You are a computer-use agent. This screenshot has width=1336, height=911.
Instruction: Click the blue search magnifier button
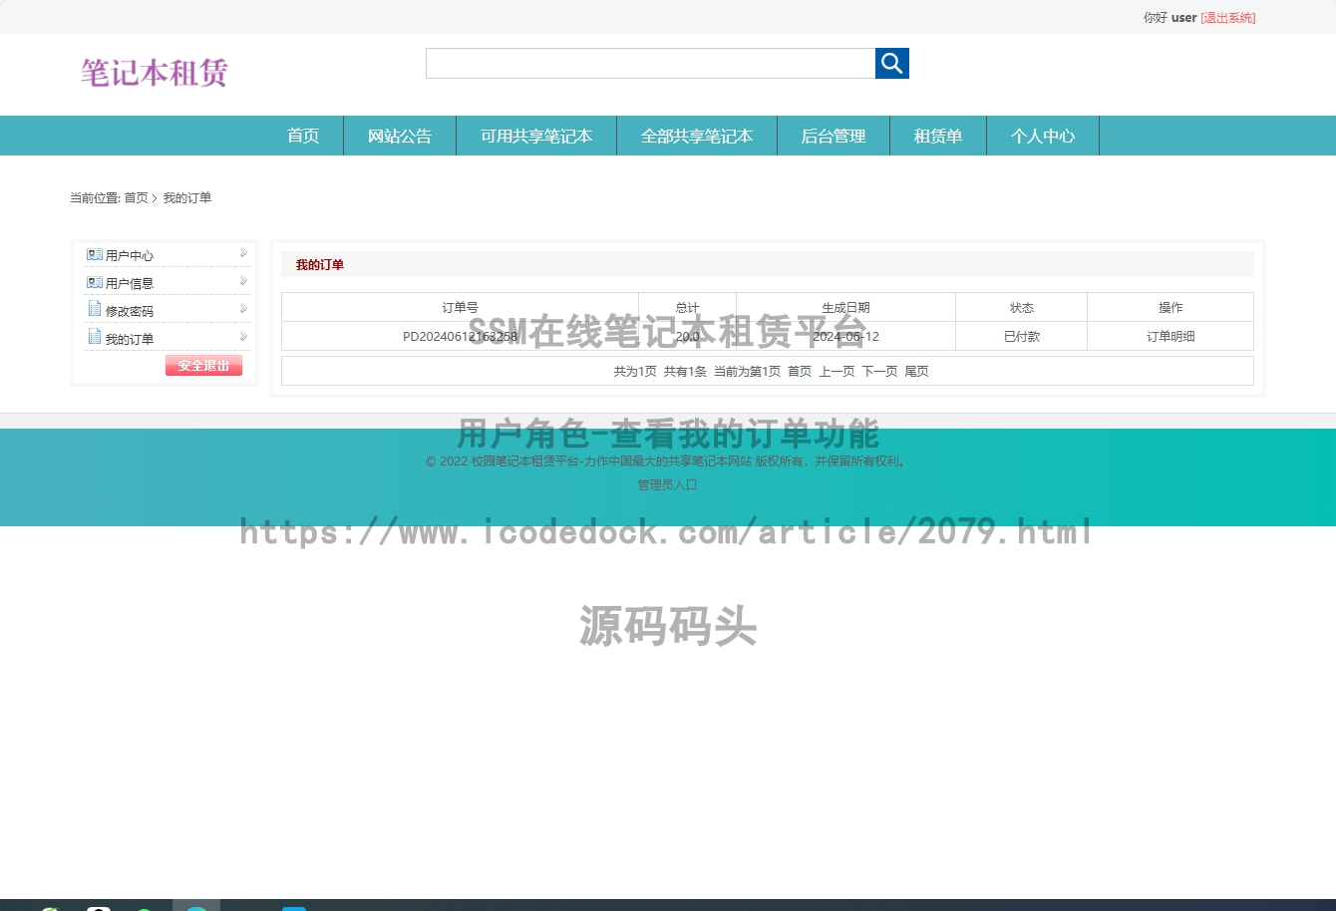tap(891, 64)
